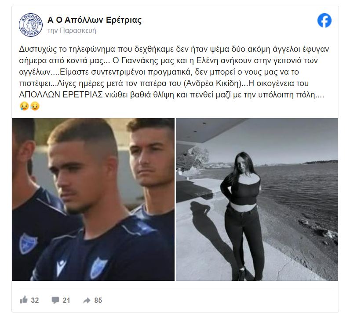Click the comment bubble icon
350x323 pixels.
[55, 300]
